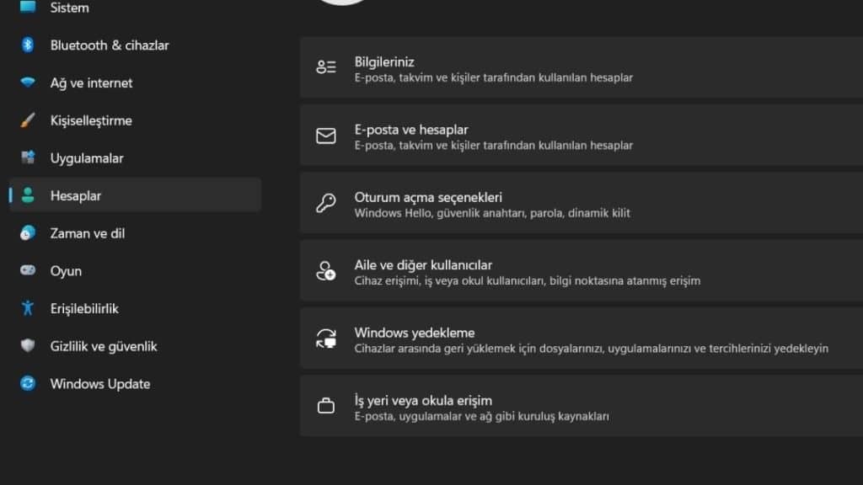
Task: Click the Windows yedekleme sync icon
Action: 326,338
